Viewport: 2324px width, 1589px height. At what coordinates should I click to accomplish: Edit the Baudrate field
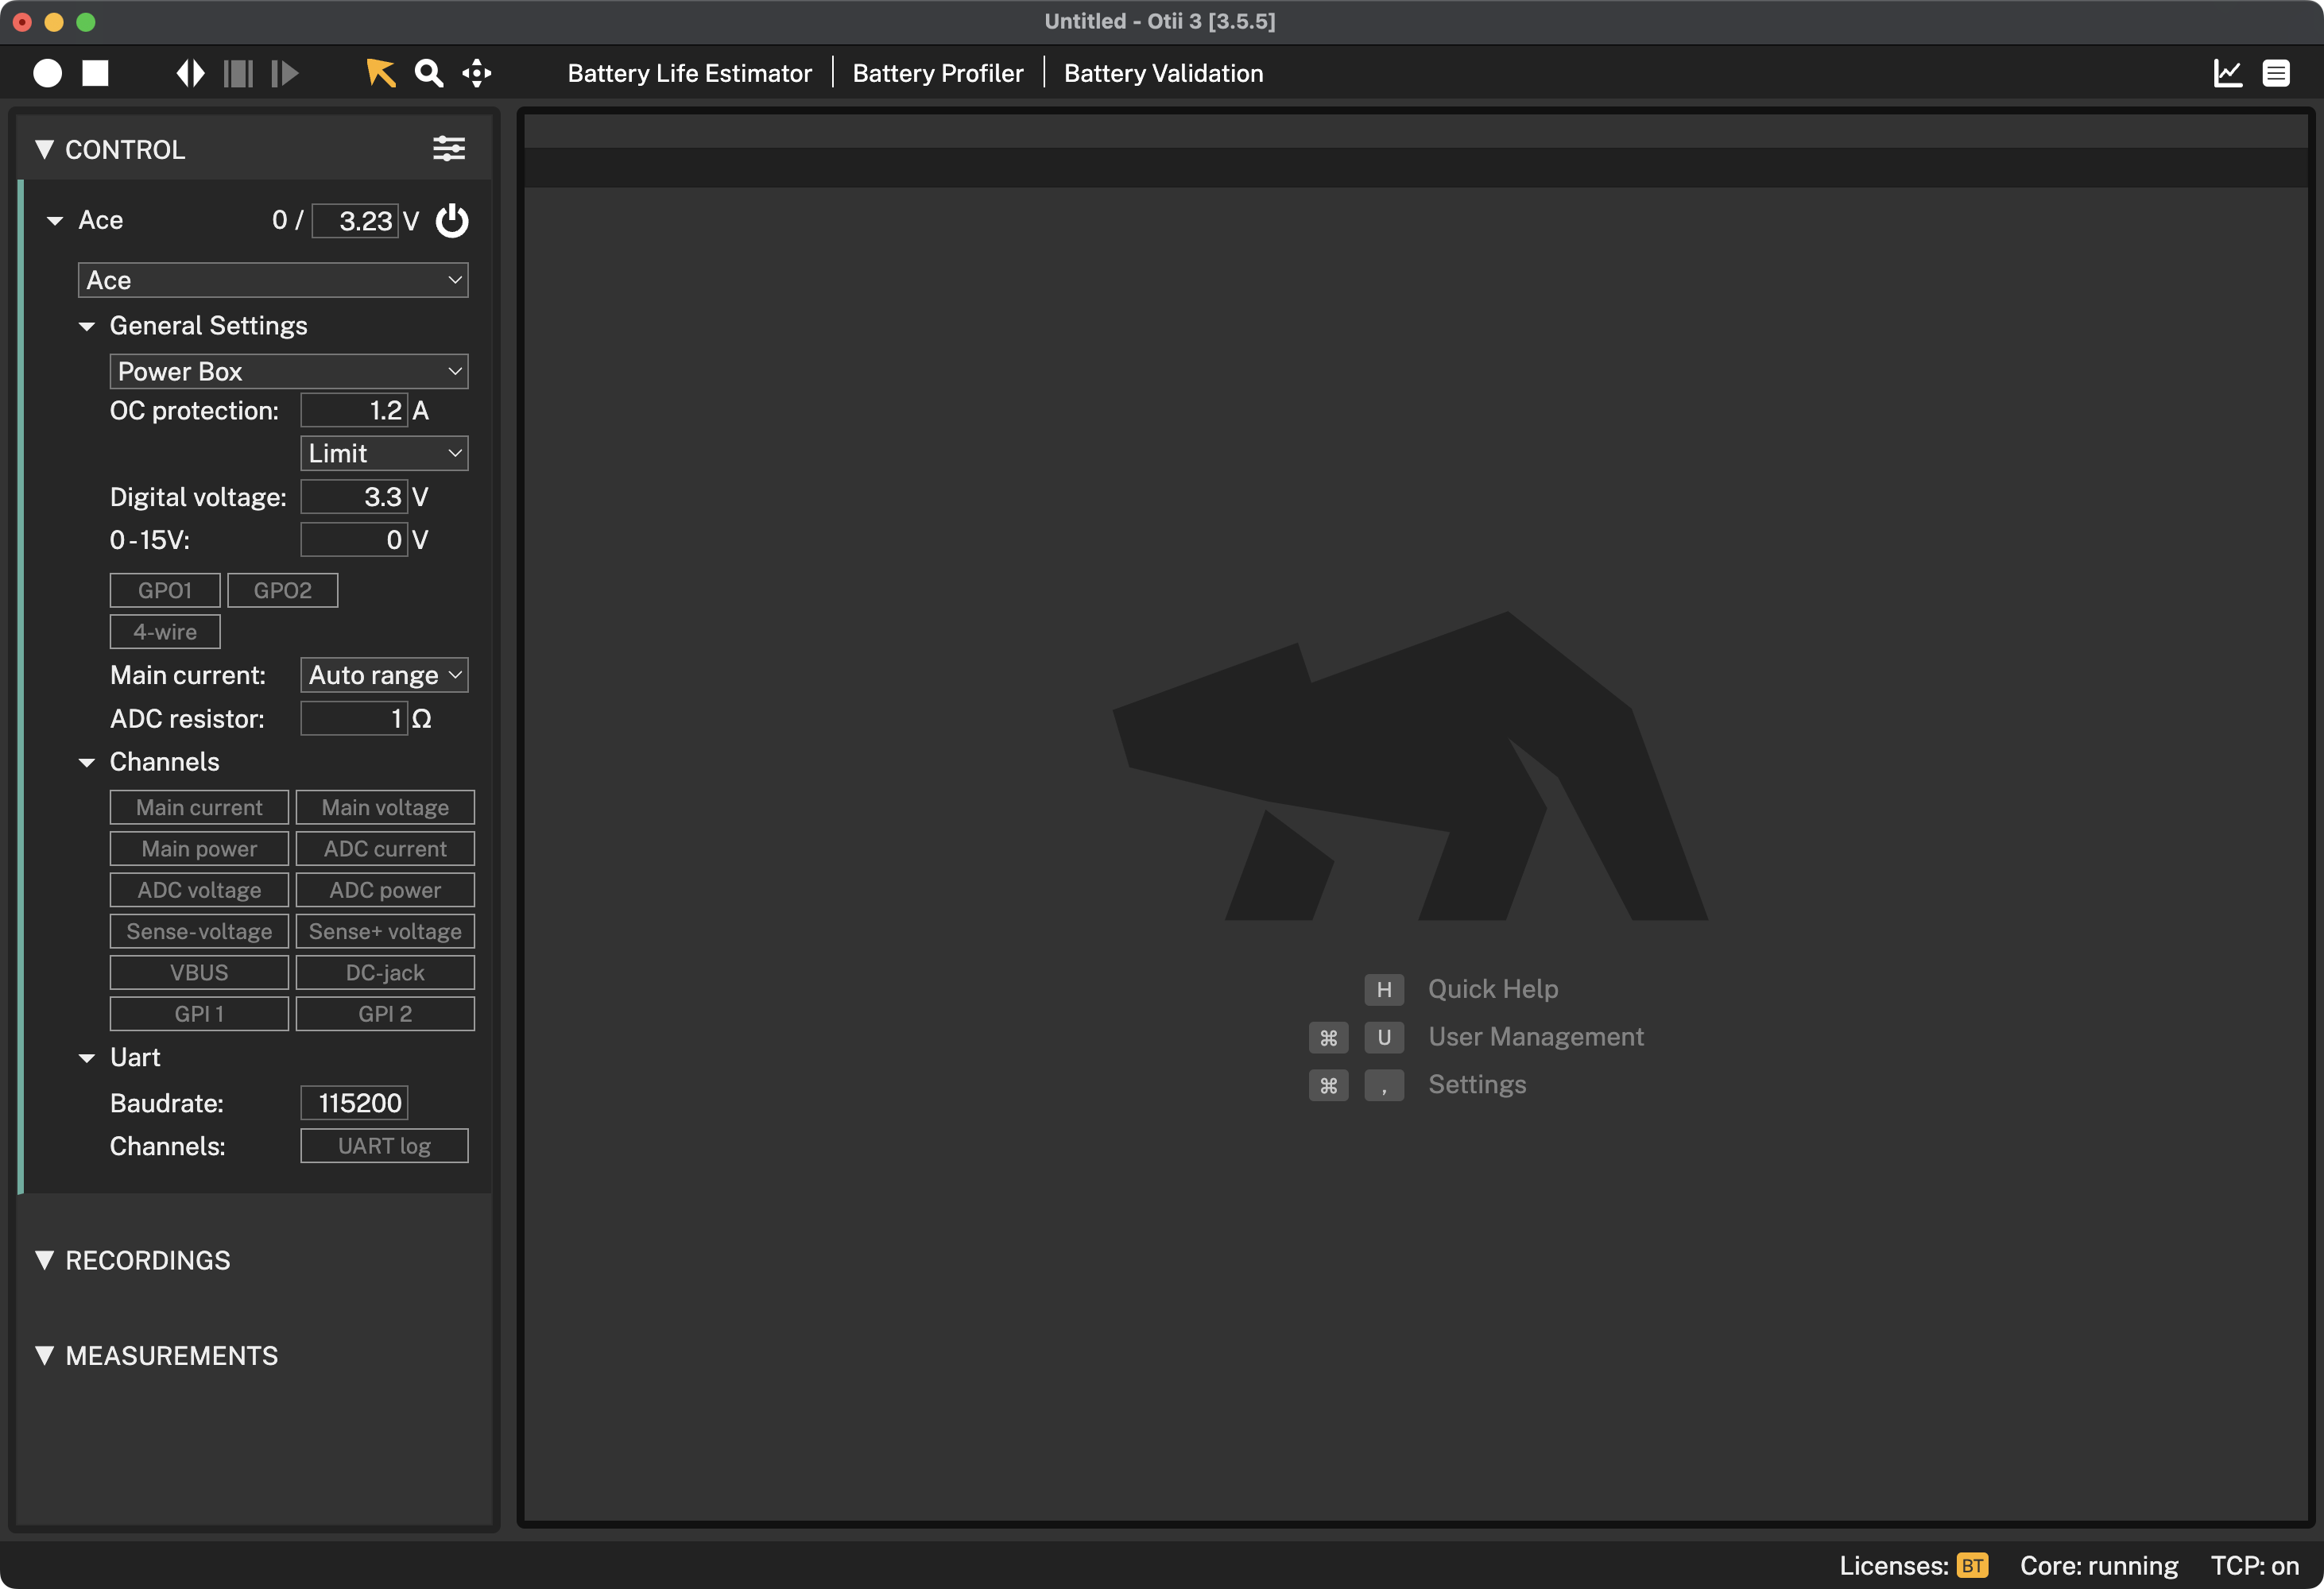tap(354, 1102)
